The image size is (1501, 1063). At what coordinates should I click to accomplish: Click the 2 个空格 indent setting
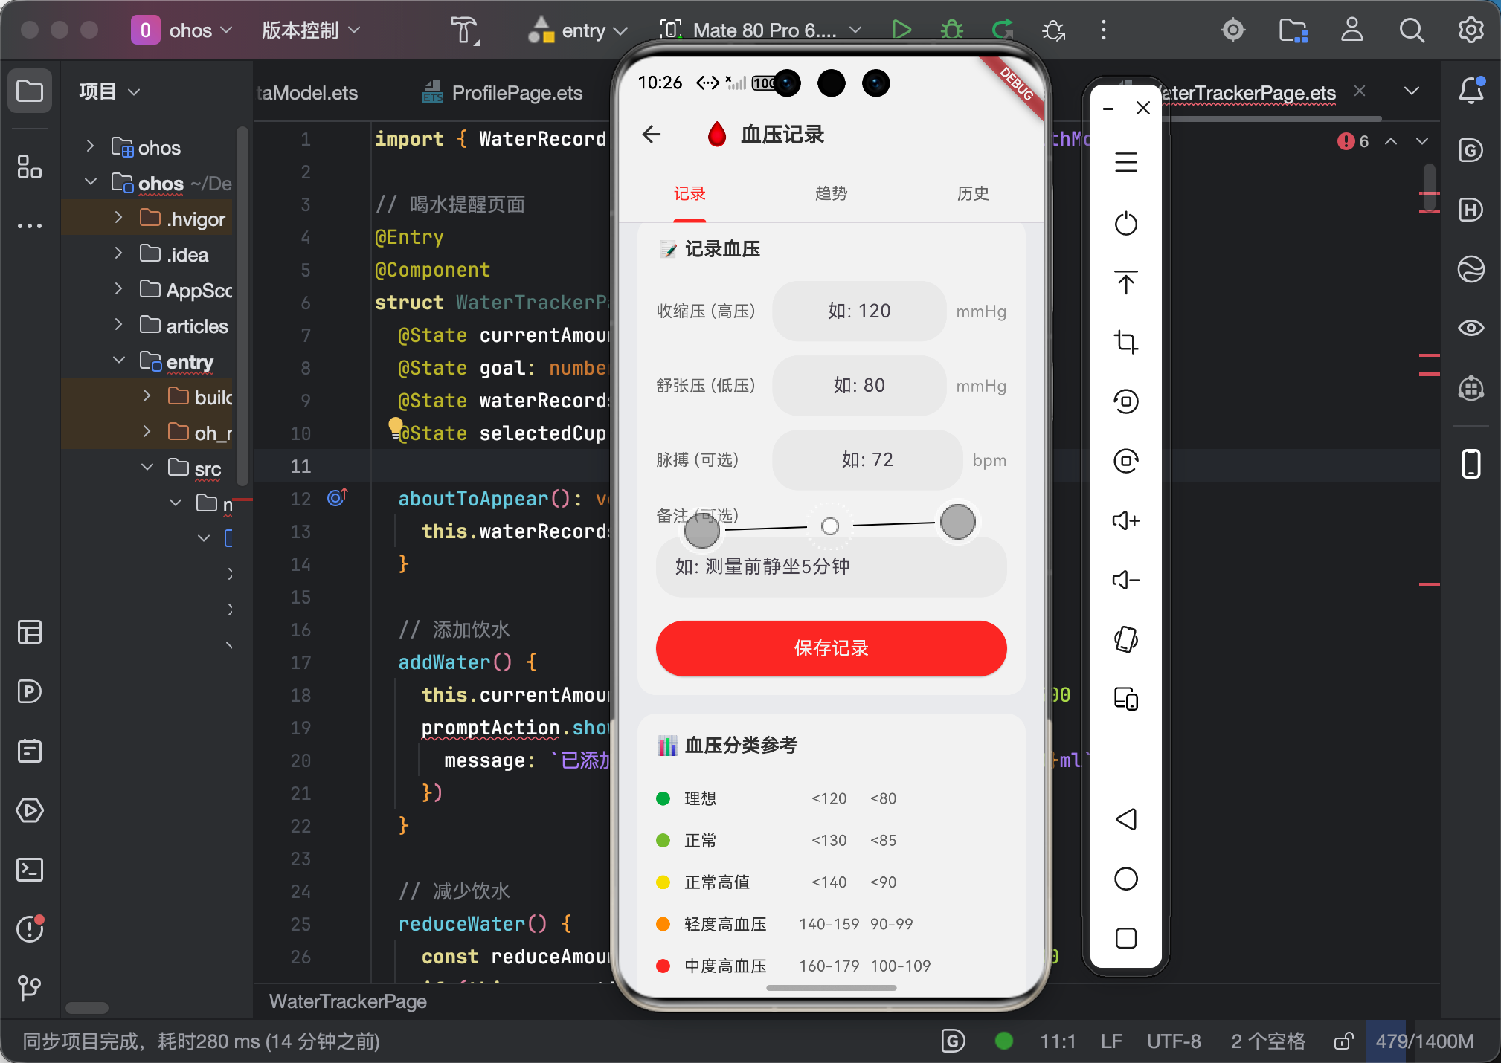(x=1267, y=1041)
